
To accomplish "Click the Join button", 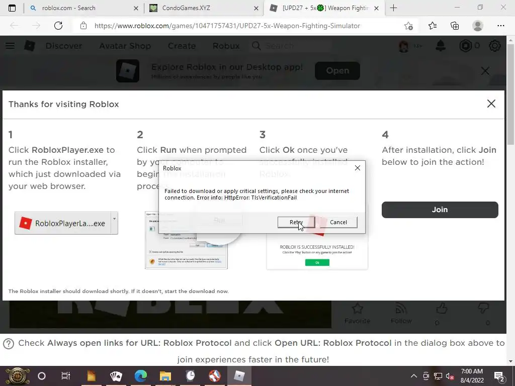I will pyautogui.click(x=440, y=210).
